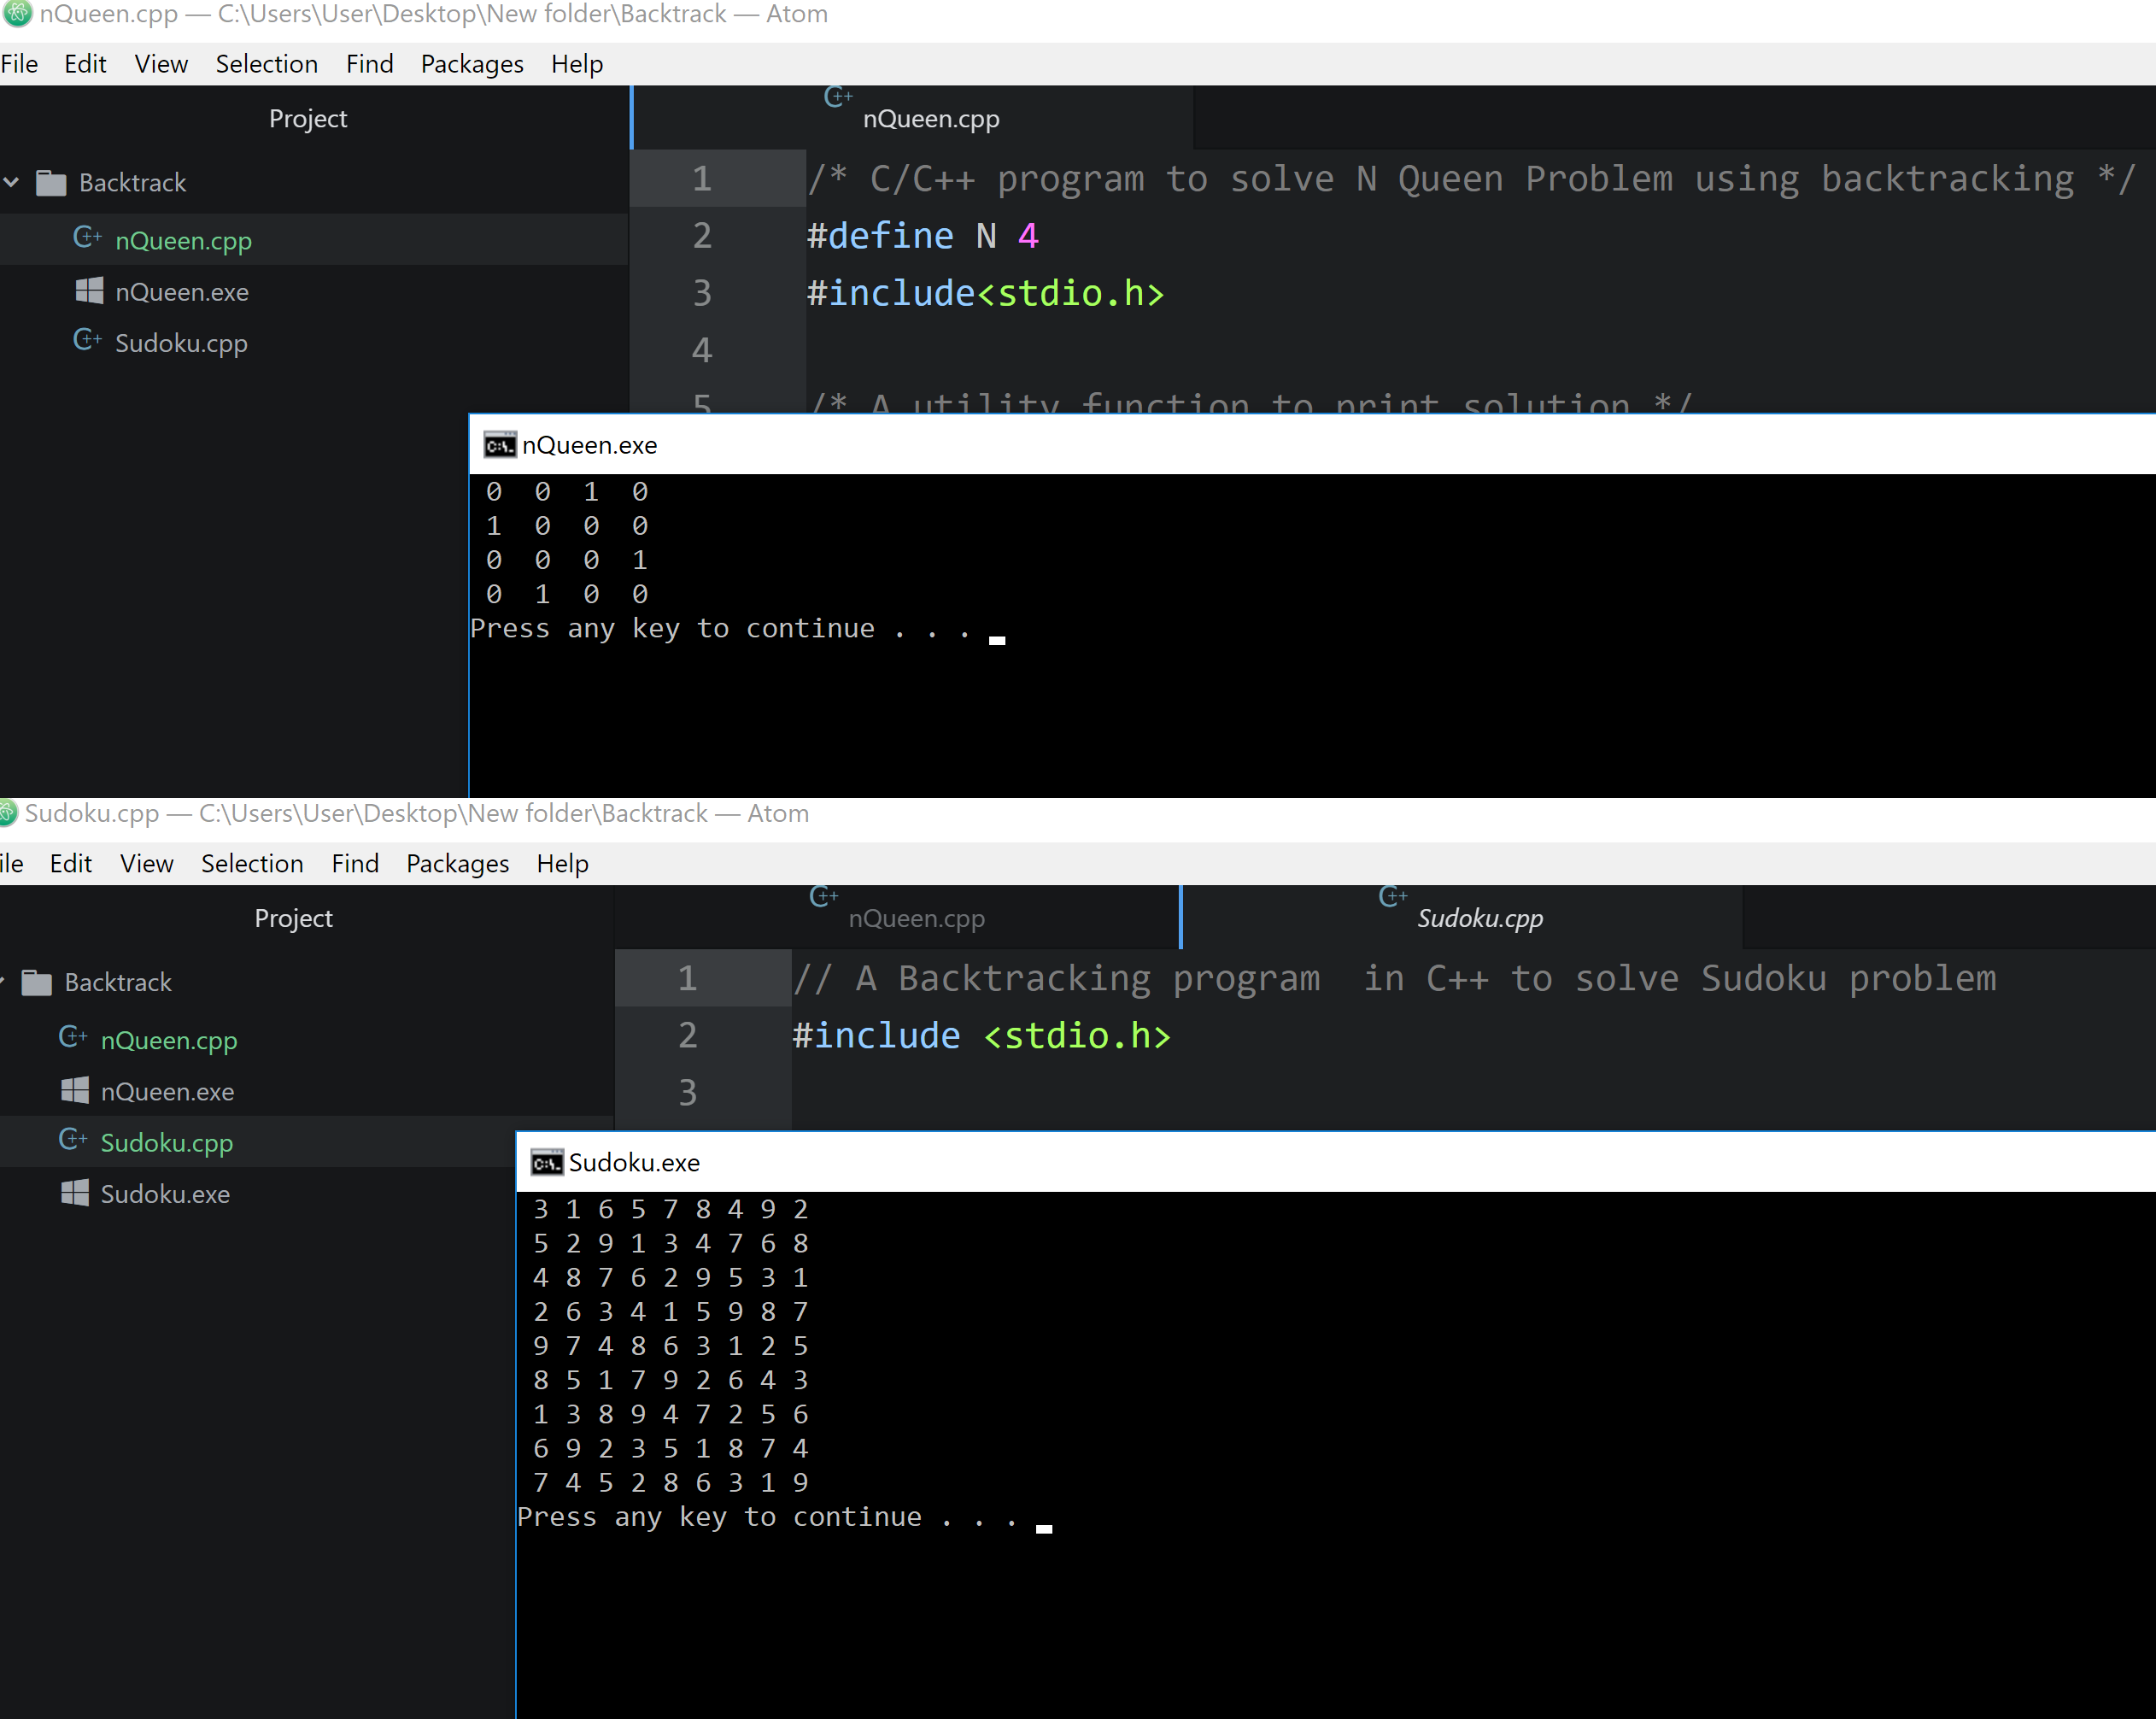Click line number 2 in top editor gutter
The image size is (2156, 1719).
702,236
